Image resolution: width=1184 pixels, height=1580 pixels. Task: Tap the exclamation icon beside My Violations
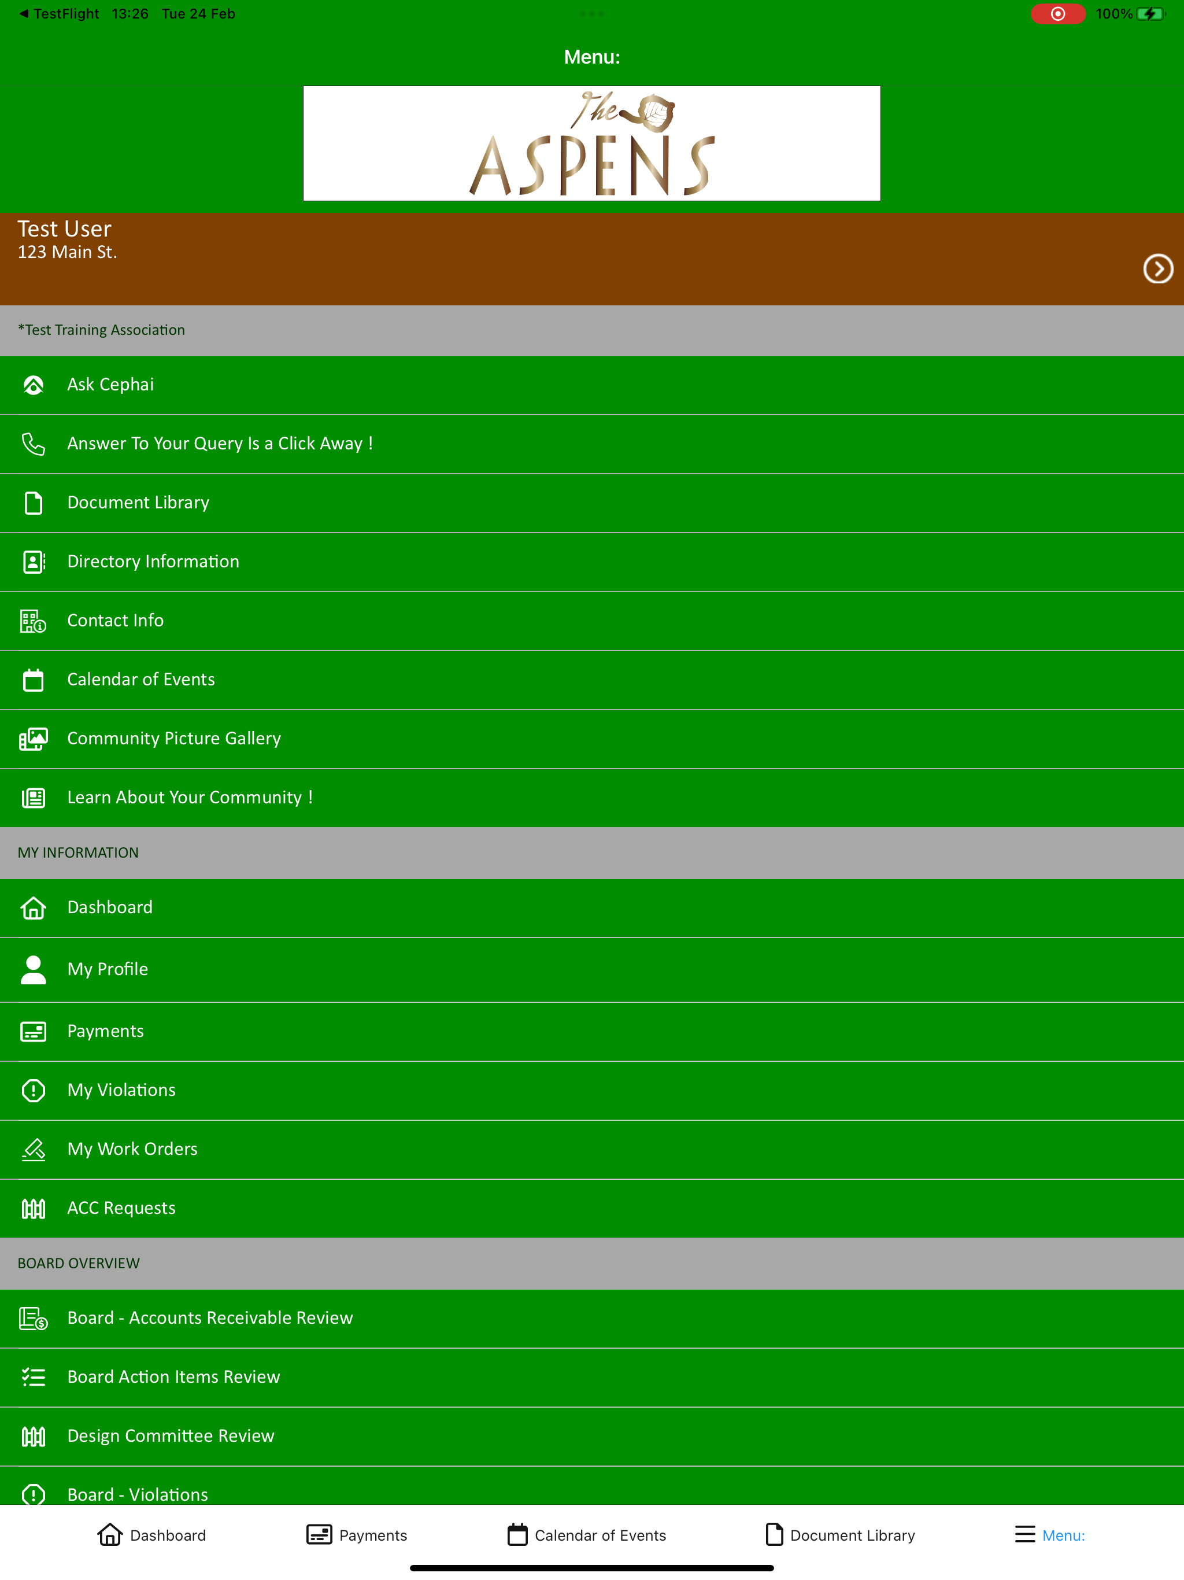click(x=34, y=1091)
